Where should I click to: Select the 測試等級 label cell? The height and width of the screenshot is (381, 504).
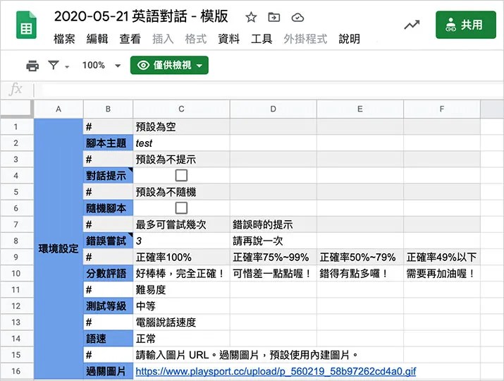click(x=108, y=306)
